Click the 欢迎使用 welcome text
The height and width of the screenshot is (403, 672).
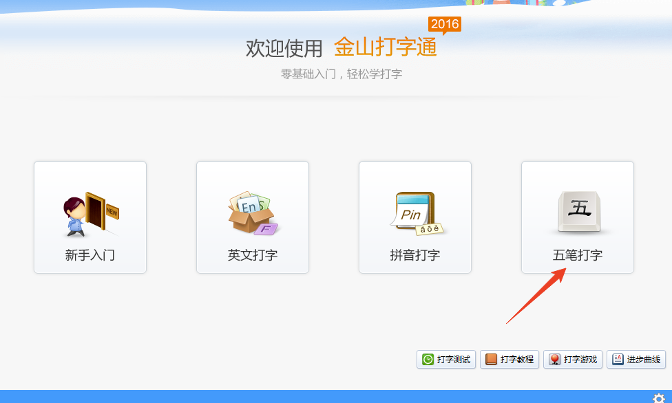[284, 48]
